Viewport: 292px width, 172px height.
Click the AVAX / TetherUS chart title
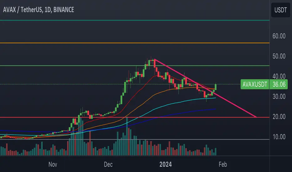[39, 10]
